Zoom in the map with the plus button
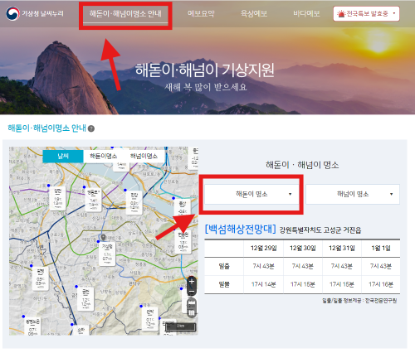 coord(192,282)
